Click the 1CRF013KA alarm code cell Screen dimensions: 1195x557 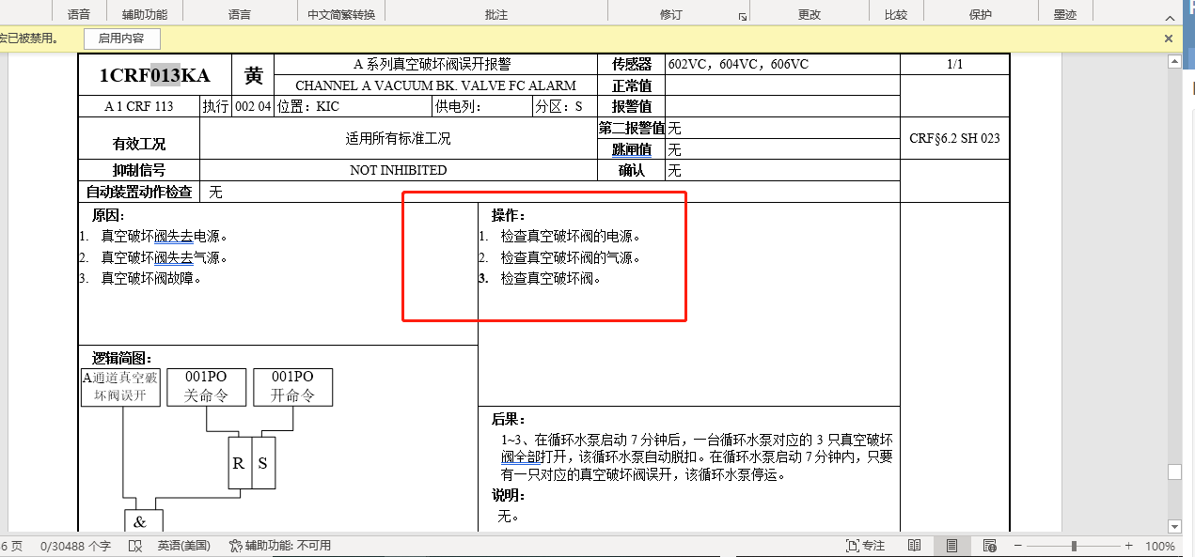155,76
